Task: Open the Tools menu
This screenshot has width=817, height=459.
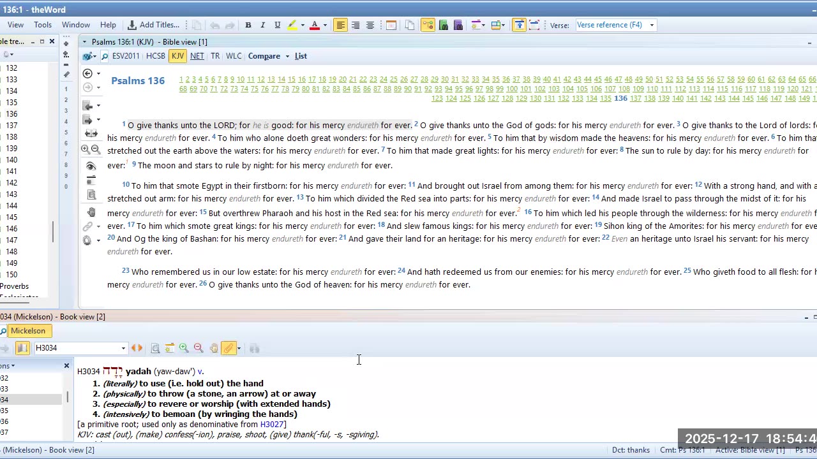Action: tap(43, 25)
